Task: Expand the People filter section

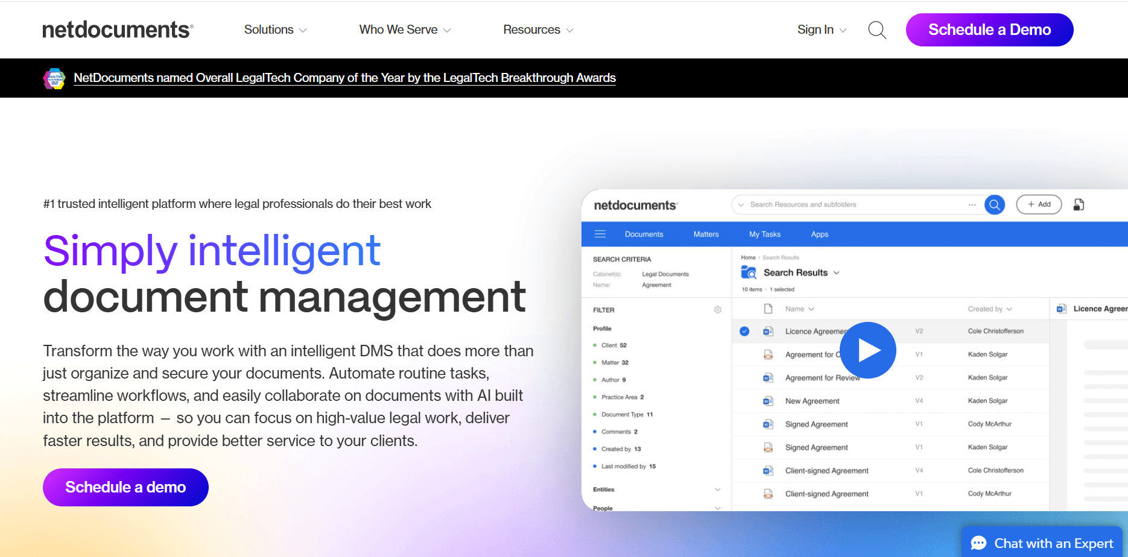Action: [x=718, y=508]
